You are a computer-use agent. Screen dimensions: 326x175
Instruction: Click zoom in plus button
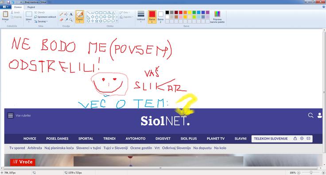coord(323,173)
